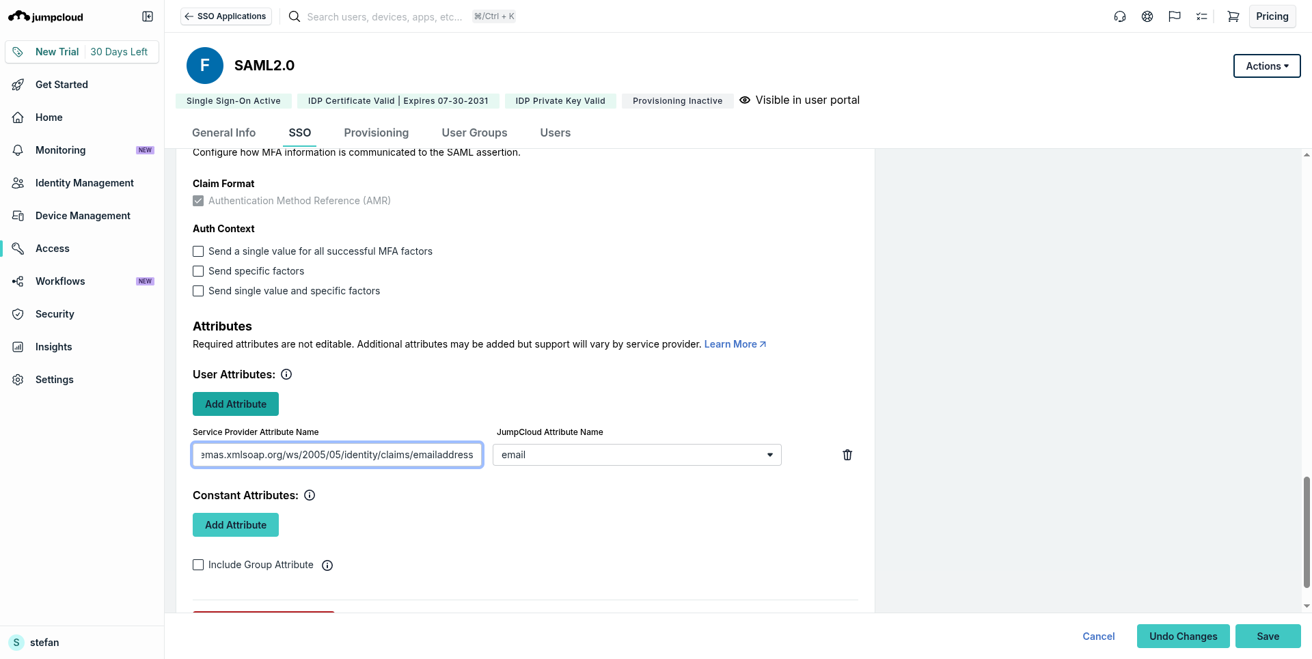Open the checklist icon in header
This screenshot has height=659, width=1312.
click(x=1202, y=16)
